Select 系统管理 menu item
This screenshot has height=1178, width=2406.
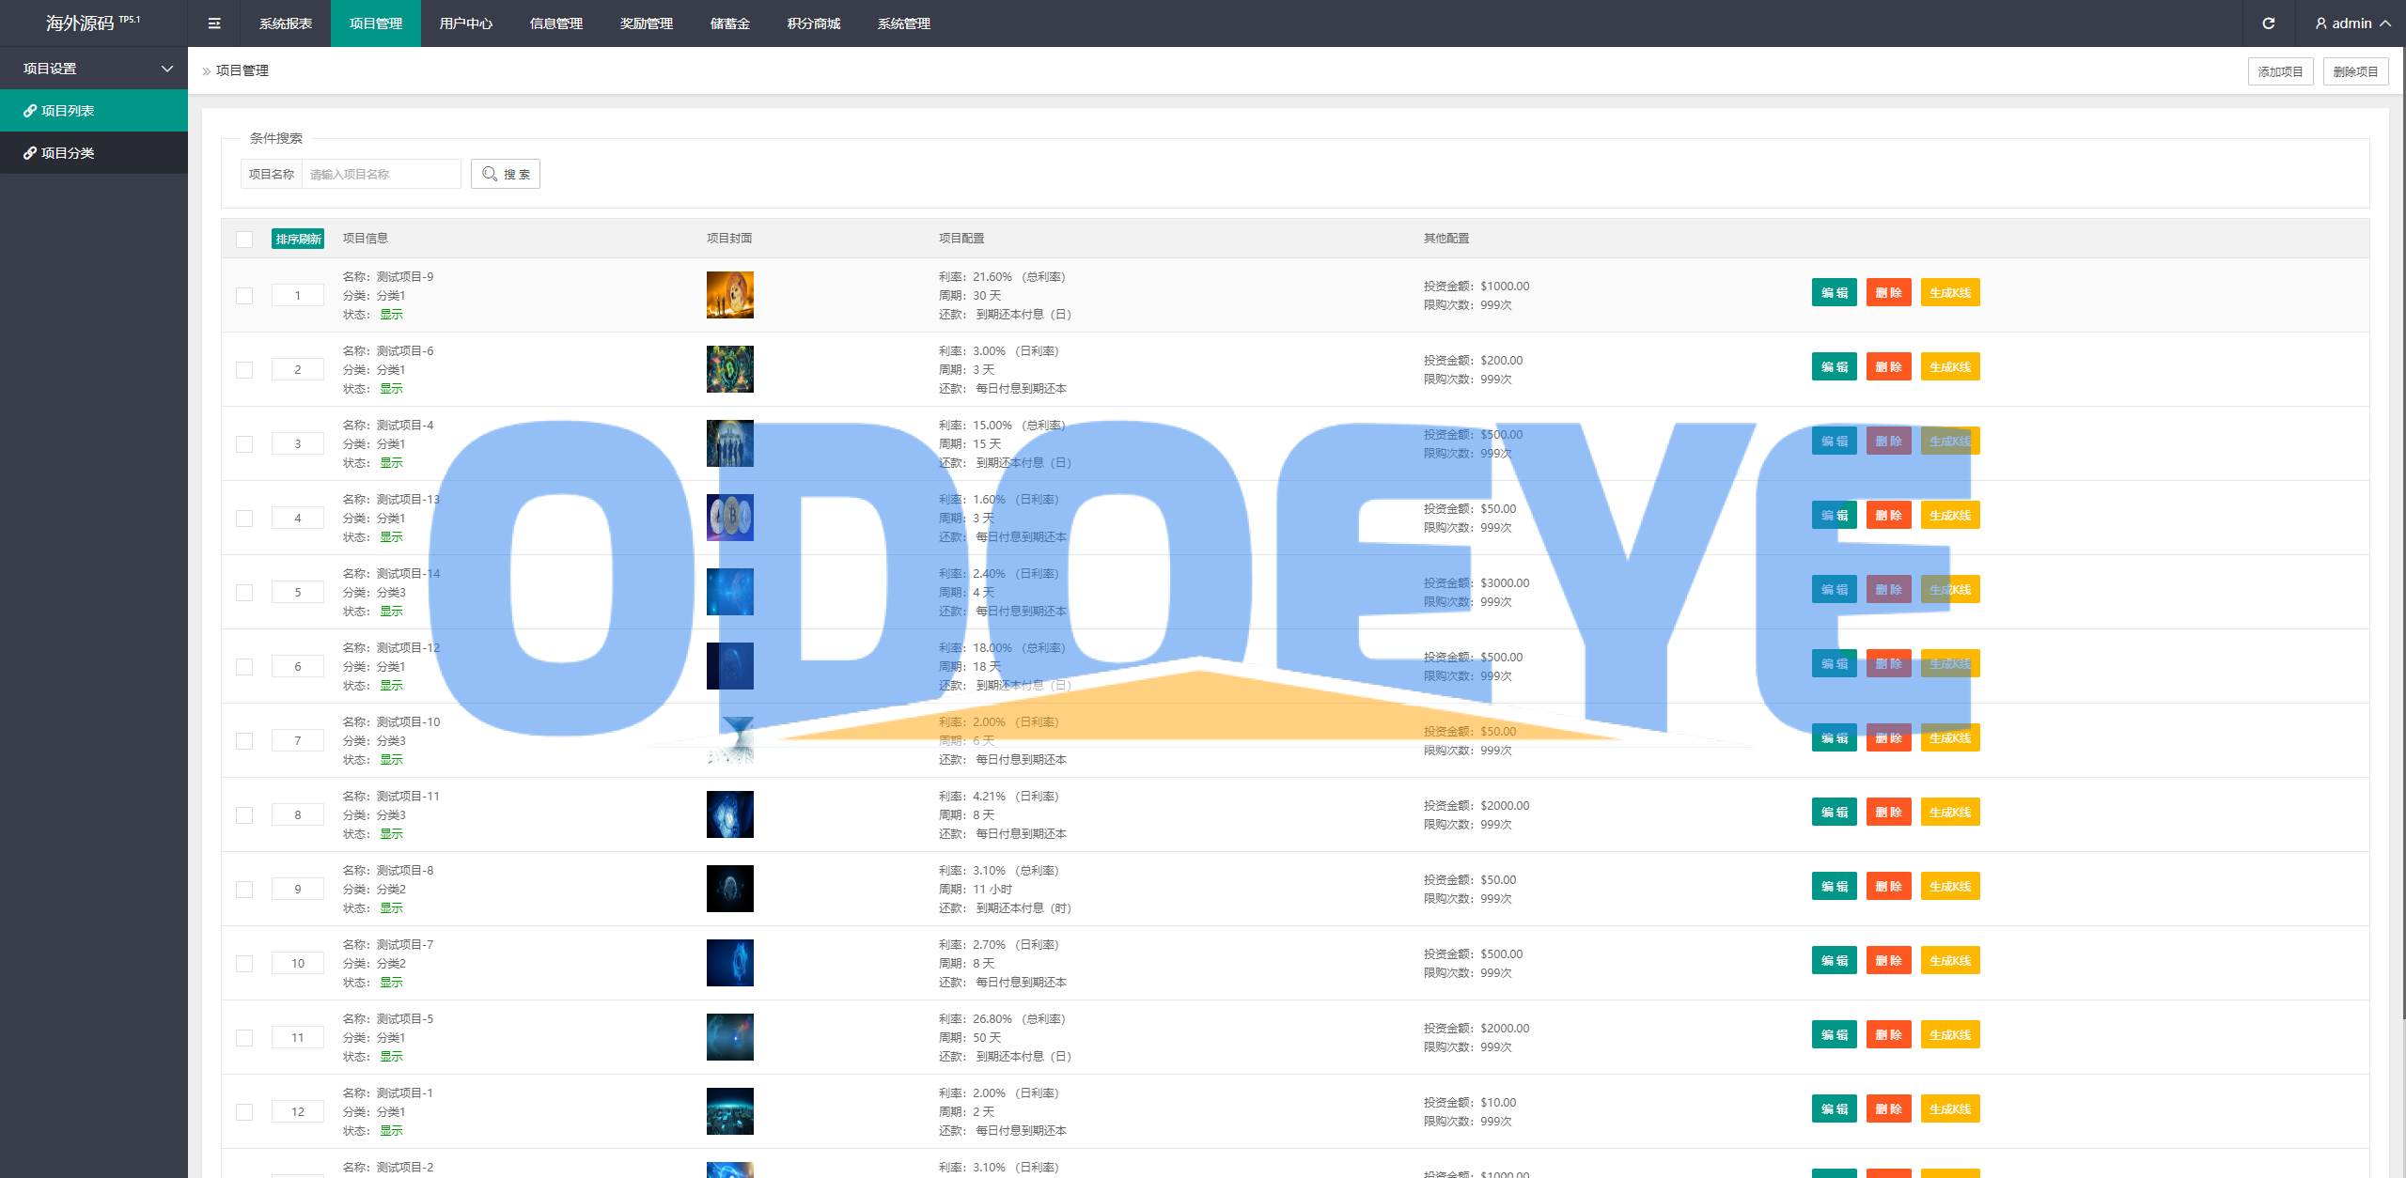pyautogui.click(x=907, y=22)
